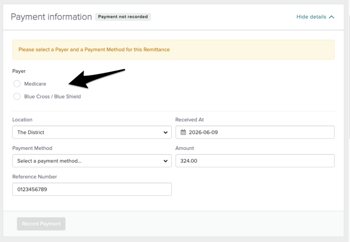This screenshot has height=242, width=350.
Task: Open the Payment Method dropdown
Action: (92, 161)
